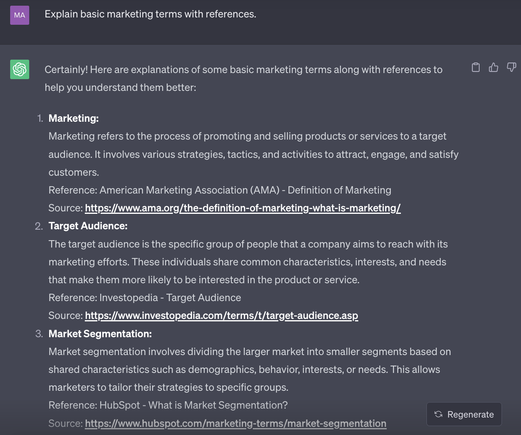The width and height of the screenshot is (521, 435).
Task: Click the purple MA user avatar
Action: pos(19,15)
